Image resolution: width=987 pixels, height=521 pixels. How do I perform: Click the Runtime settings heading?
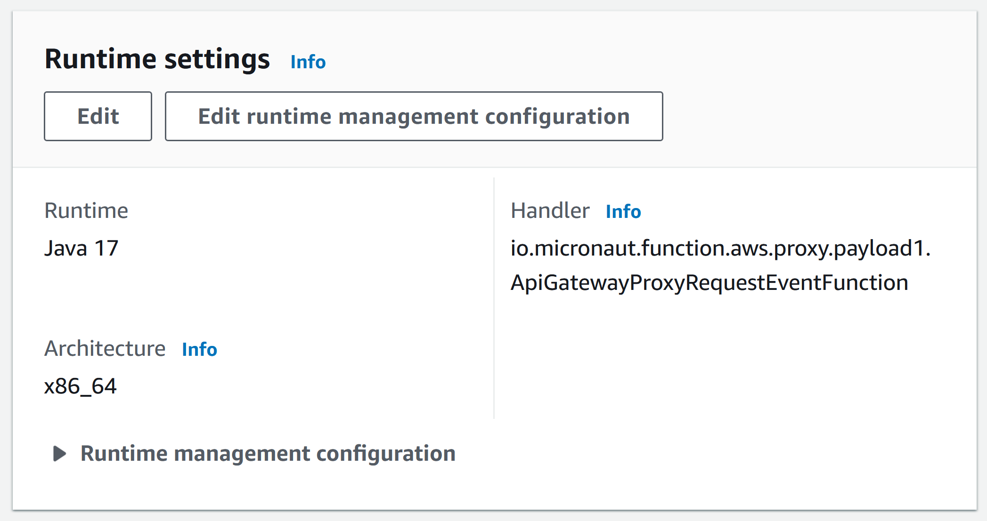click(x=157, y=59)
